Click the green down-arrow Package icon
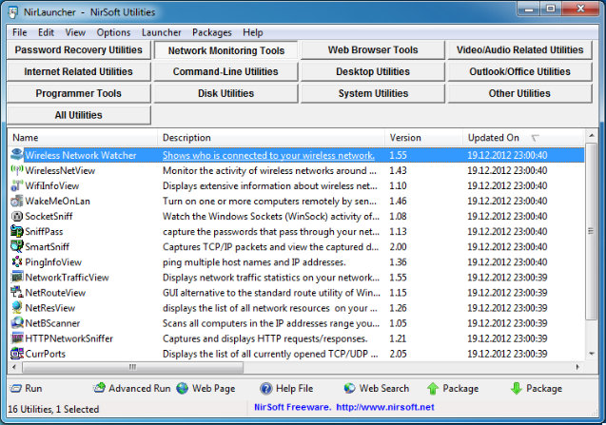 (517, 388)
